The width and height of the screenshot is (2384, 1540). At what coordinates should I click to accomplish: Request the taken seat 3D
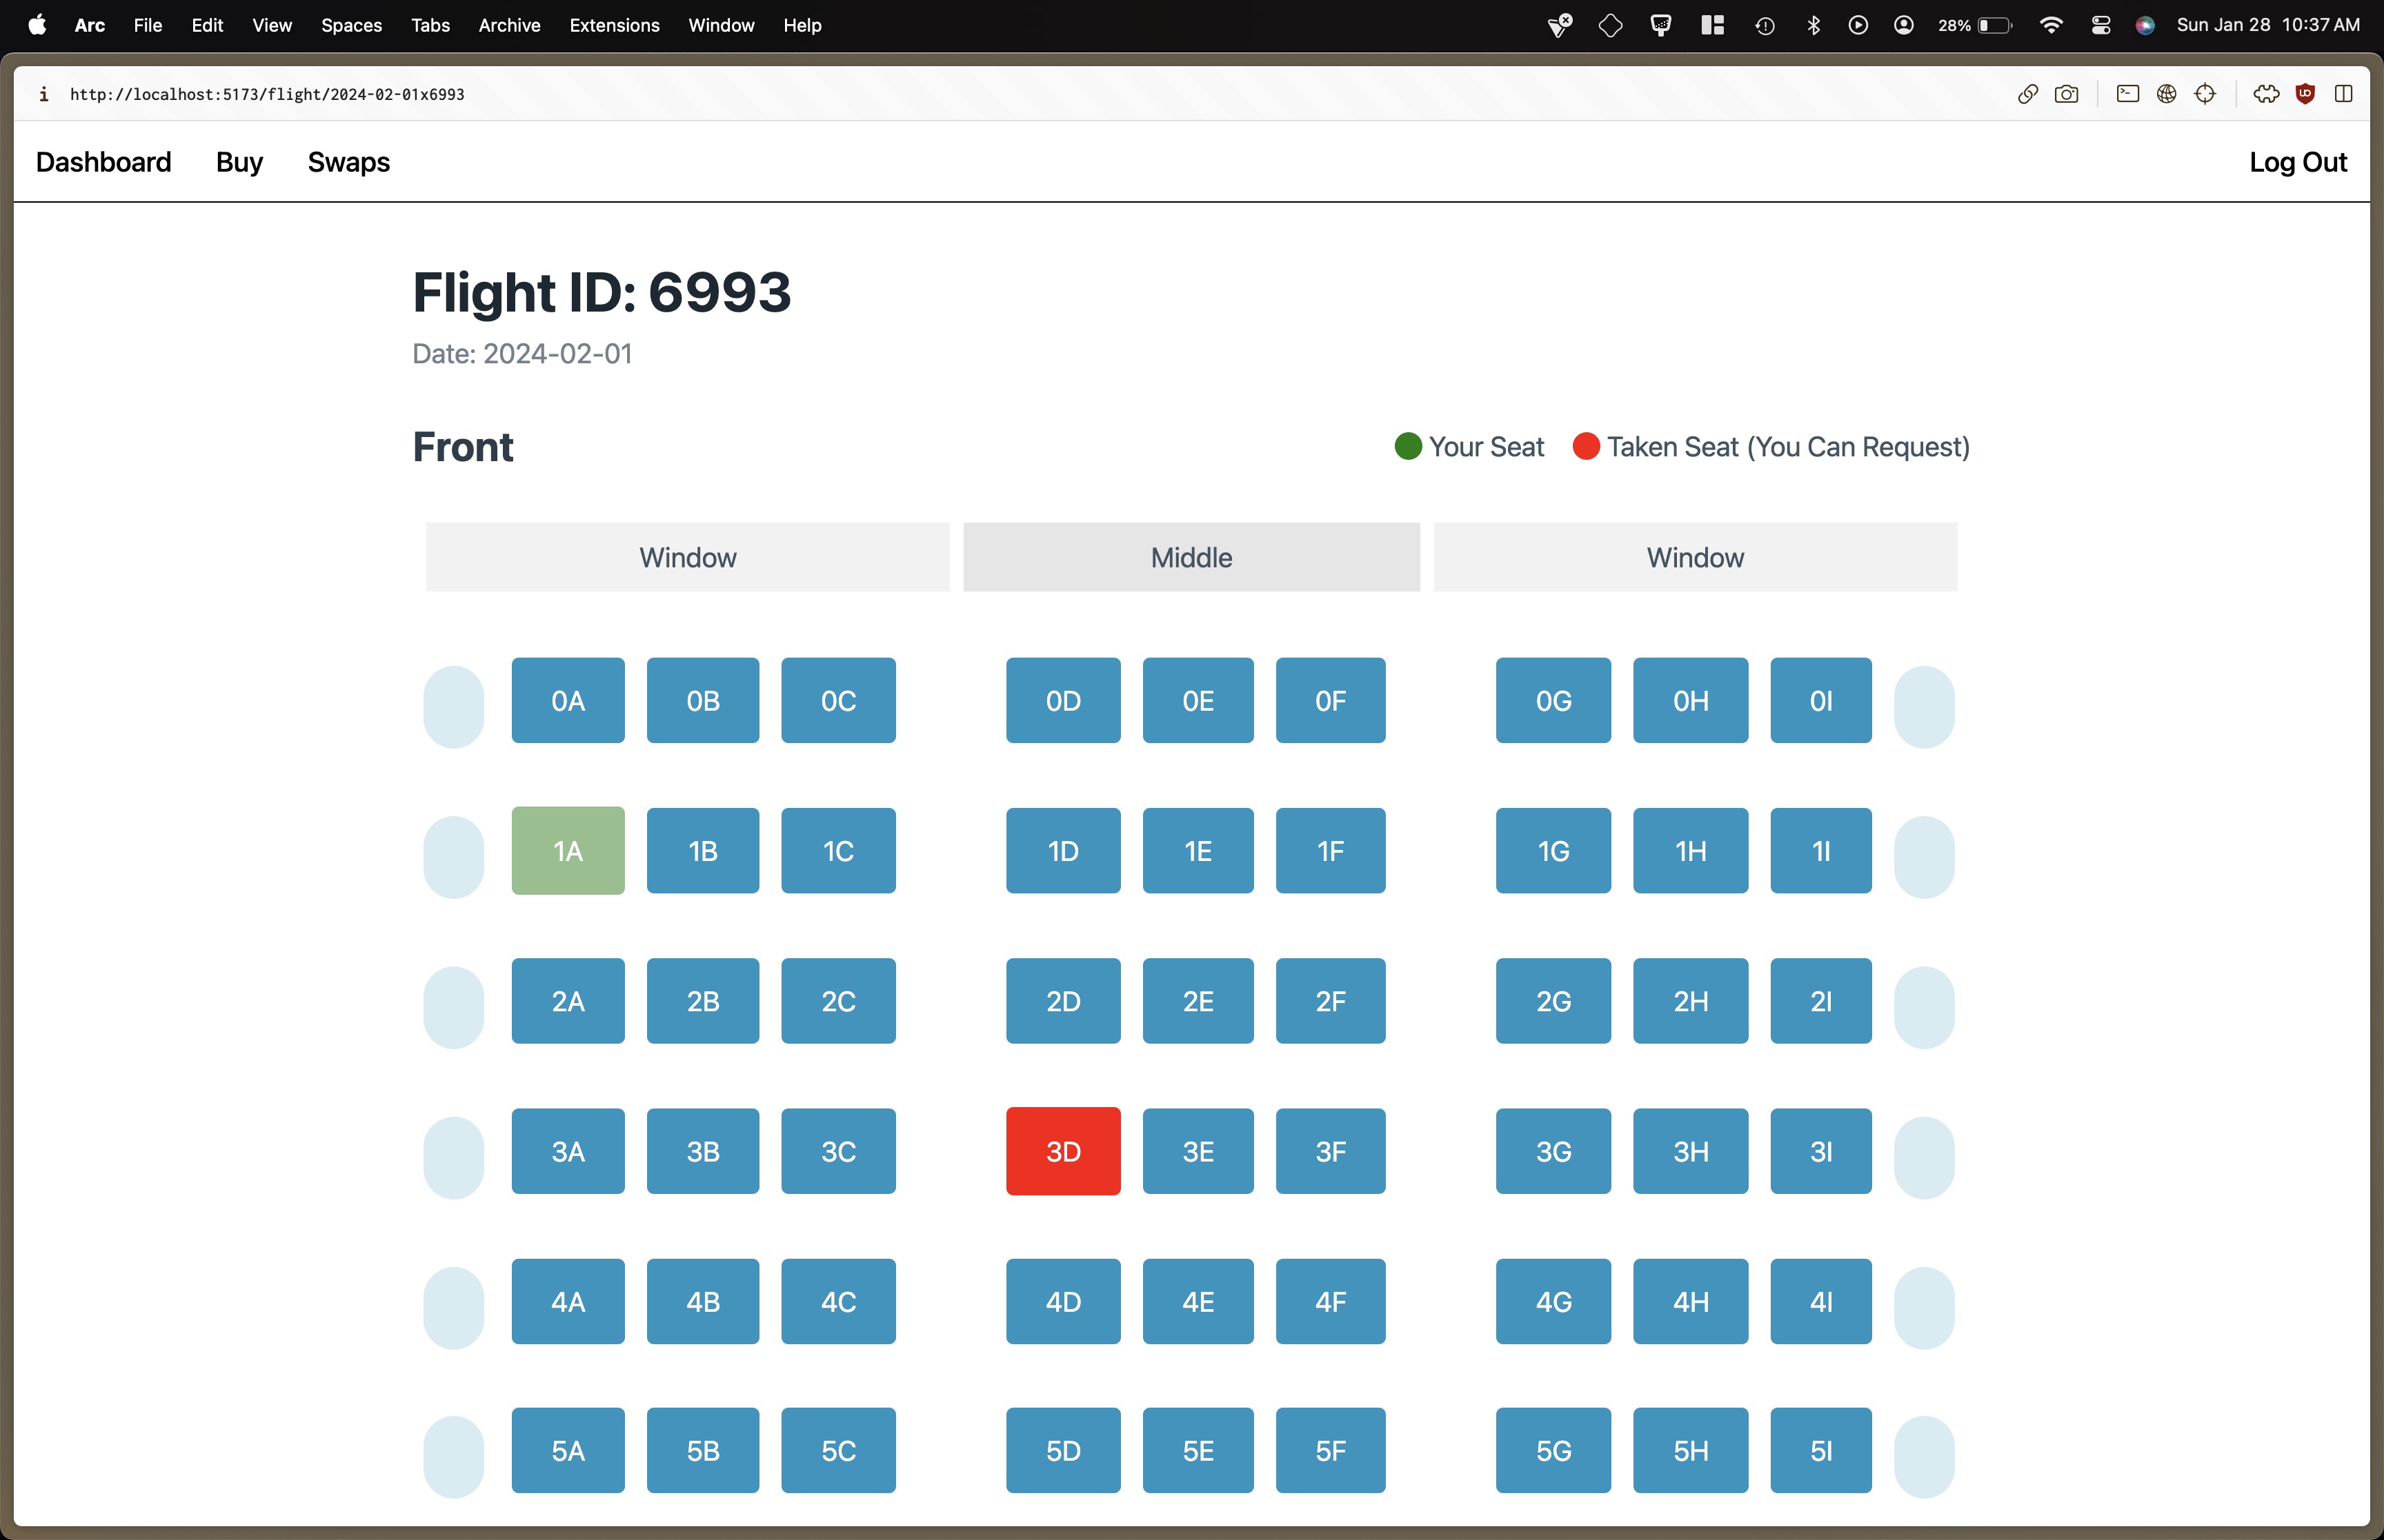pyautogui.click(x=1062, y=1151)
